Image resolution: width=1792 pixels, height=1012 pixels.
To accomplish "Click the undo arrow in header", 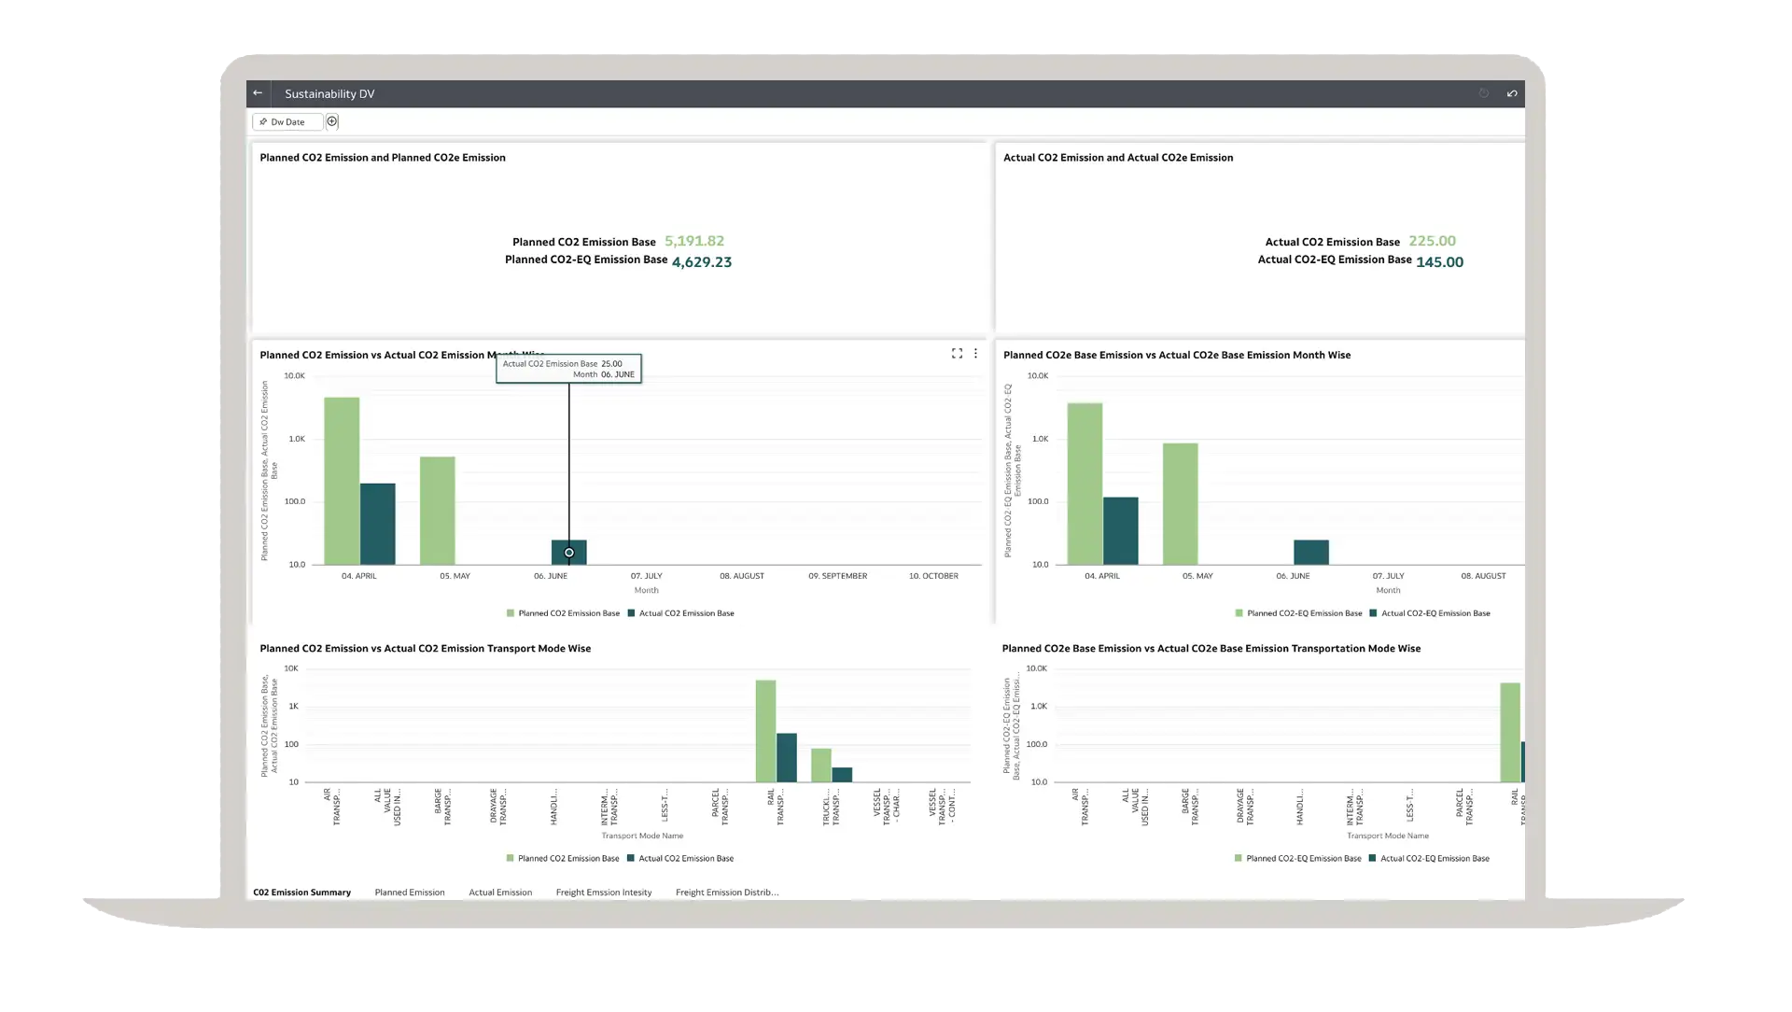I will pos(1512,93).
